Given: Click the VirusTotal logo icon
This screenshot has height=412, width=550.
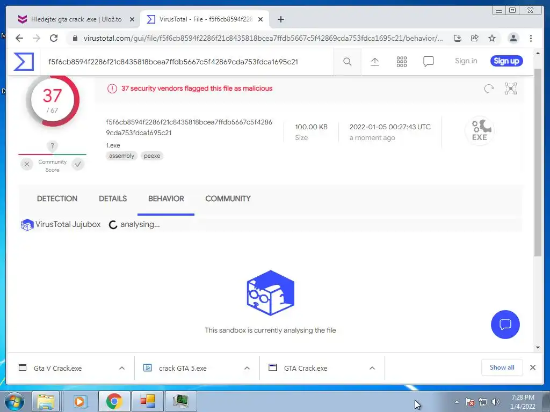Looking at the screenshot, I should point(24,62).
